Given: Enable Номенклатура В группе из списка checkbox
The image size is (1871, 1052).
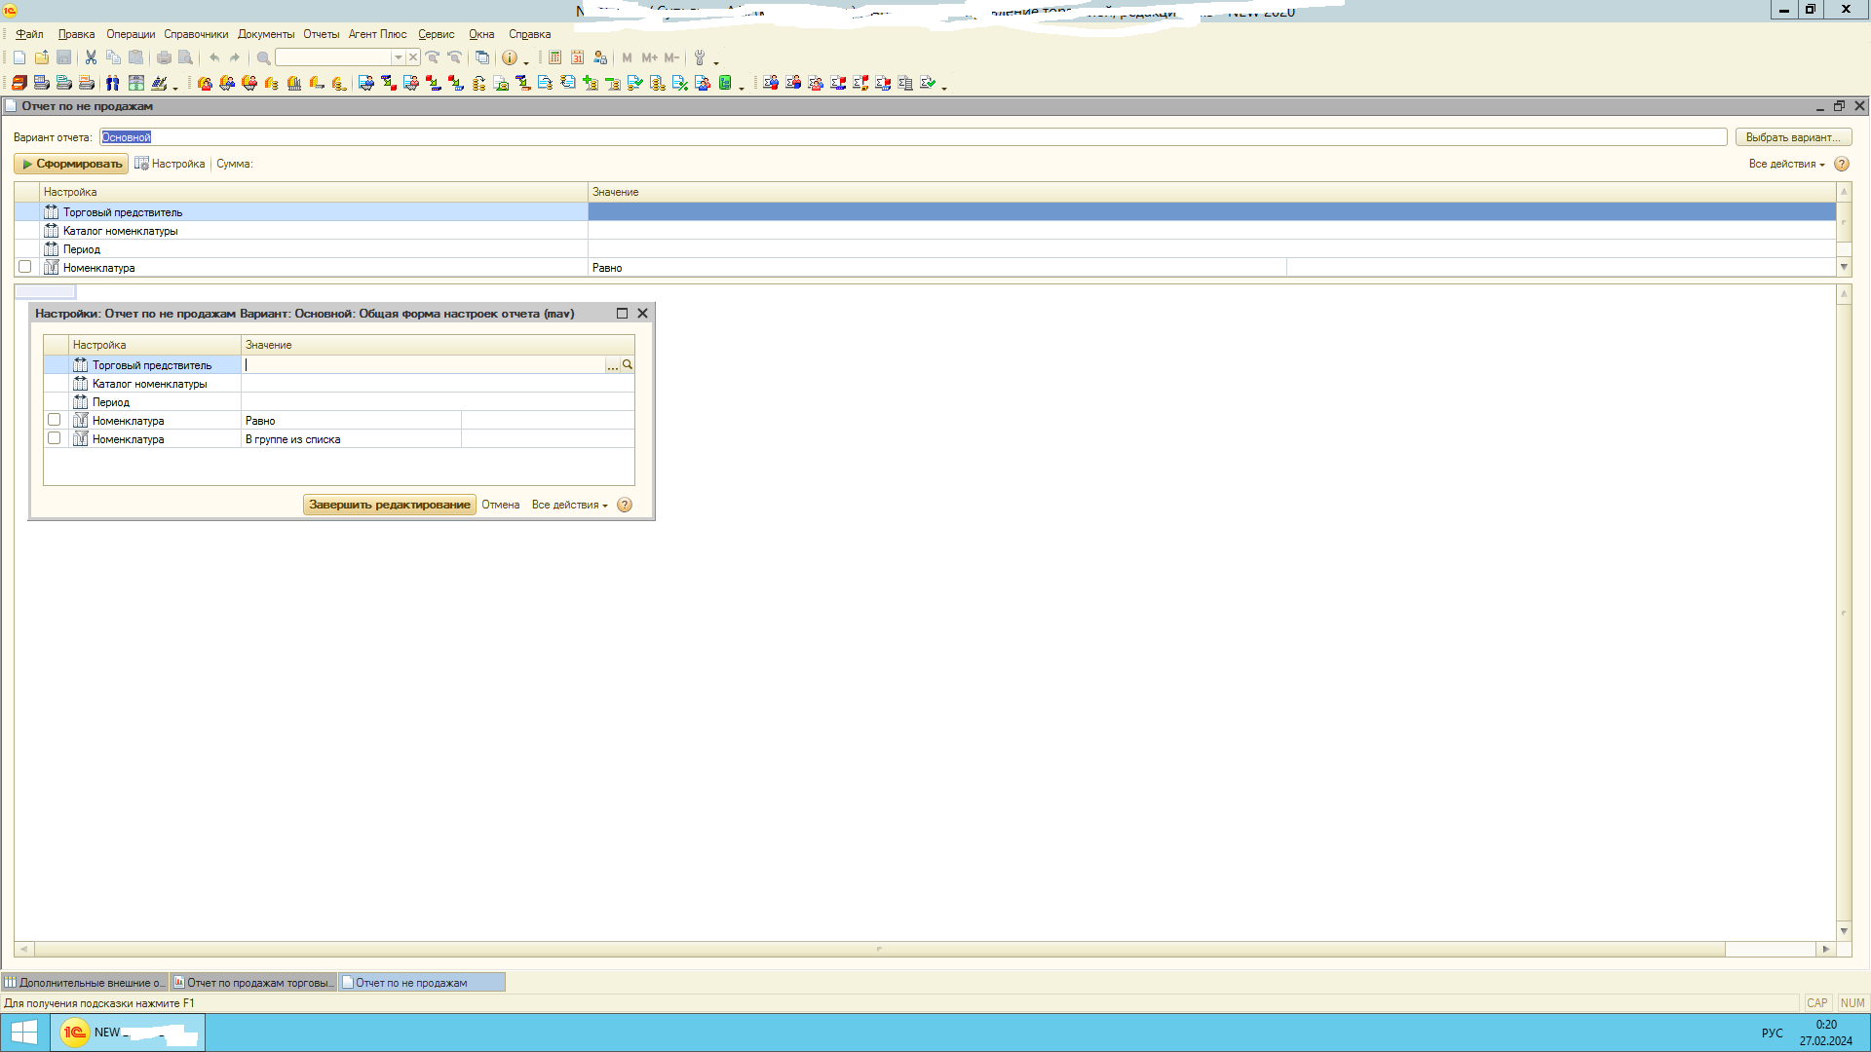Looking at the screenshot, I should point(55,438).
